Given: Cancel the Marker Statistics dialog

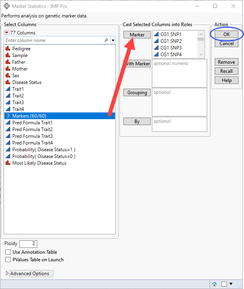Looking at the screenshot, I should click(x=227, y=44).
